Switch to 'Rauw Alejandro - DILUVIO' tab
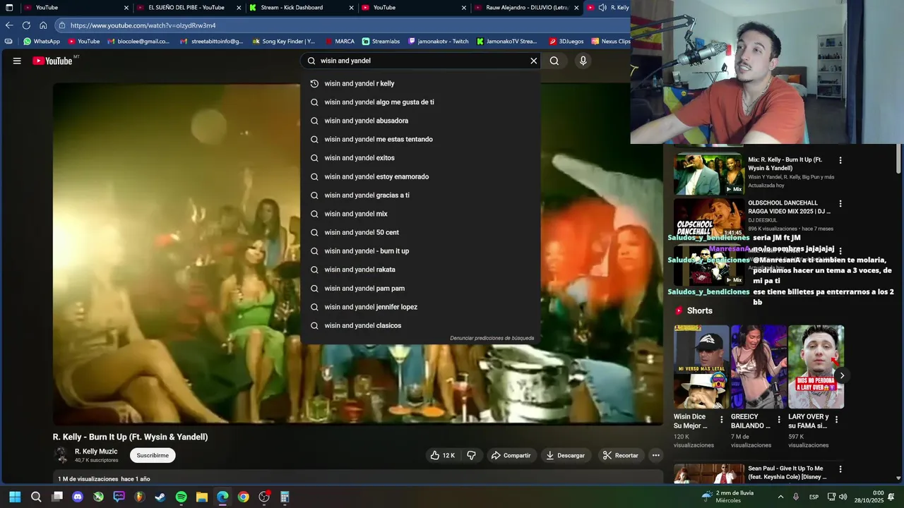This screenshot has width=904, height=508. pyautogui.click(x=527, y=8)
